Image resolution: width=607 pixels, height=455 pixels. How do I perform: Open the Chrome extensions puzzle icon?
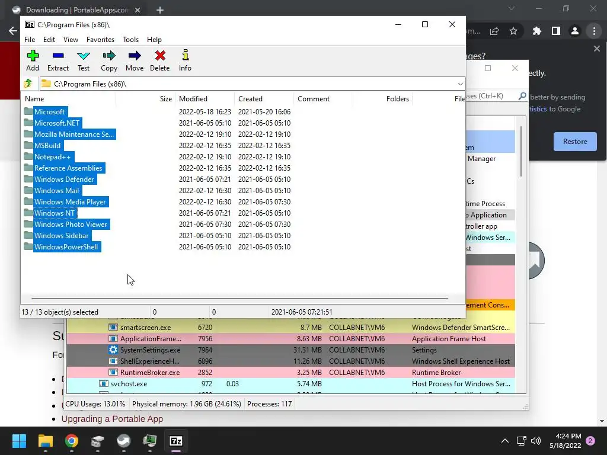[537, 31]
